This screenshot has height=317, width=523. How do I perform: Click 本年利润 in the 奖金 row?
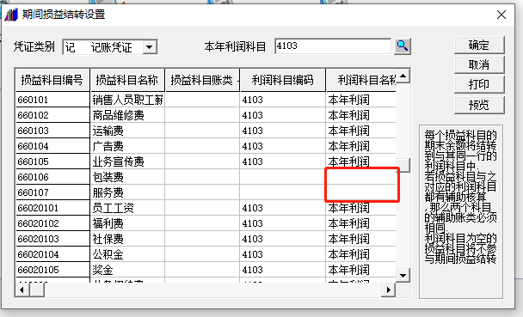(x=361, y=270)
